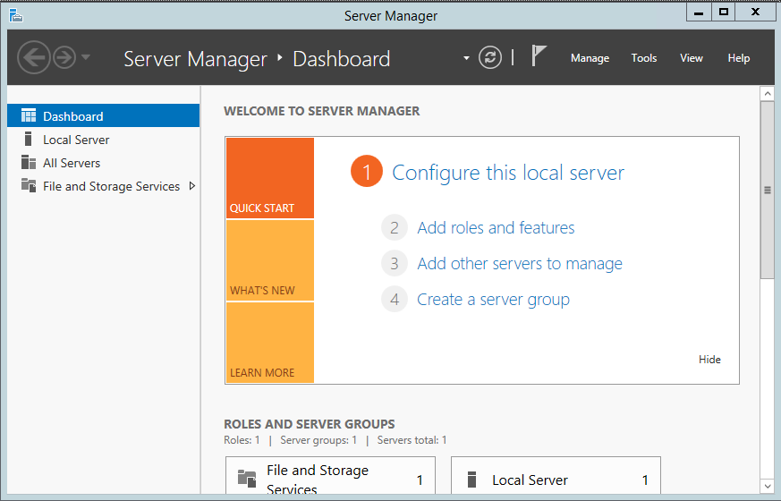The height and width of the screenshot is (501, 781).
Task: Click Add roles and features link
Action: pos(496,228)
